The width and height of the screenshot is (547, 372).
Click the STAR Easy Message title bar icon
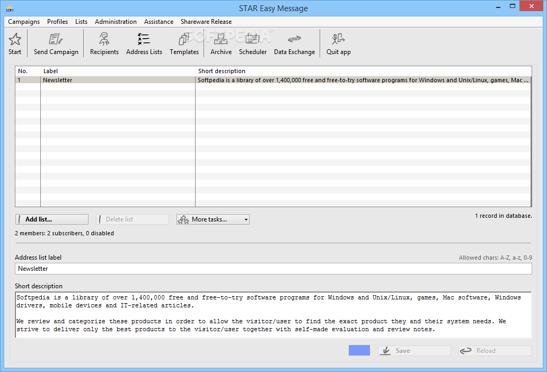point(10,8)
